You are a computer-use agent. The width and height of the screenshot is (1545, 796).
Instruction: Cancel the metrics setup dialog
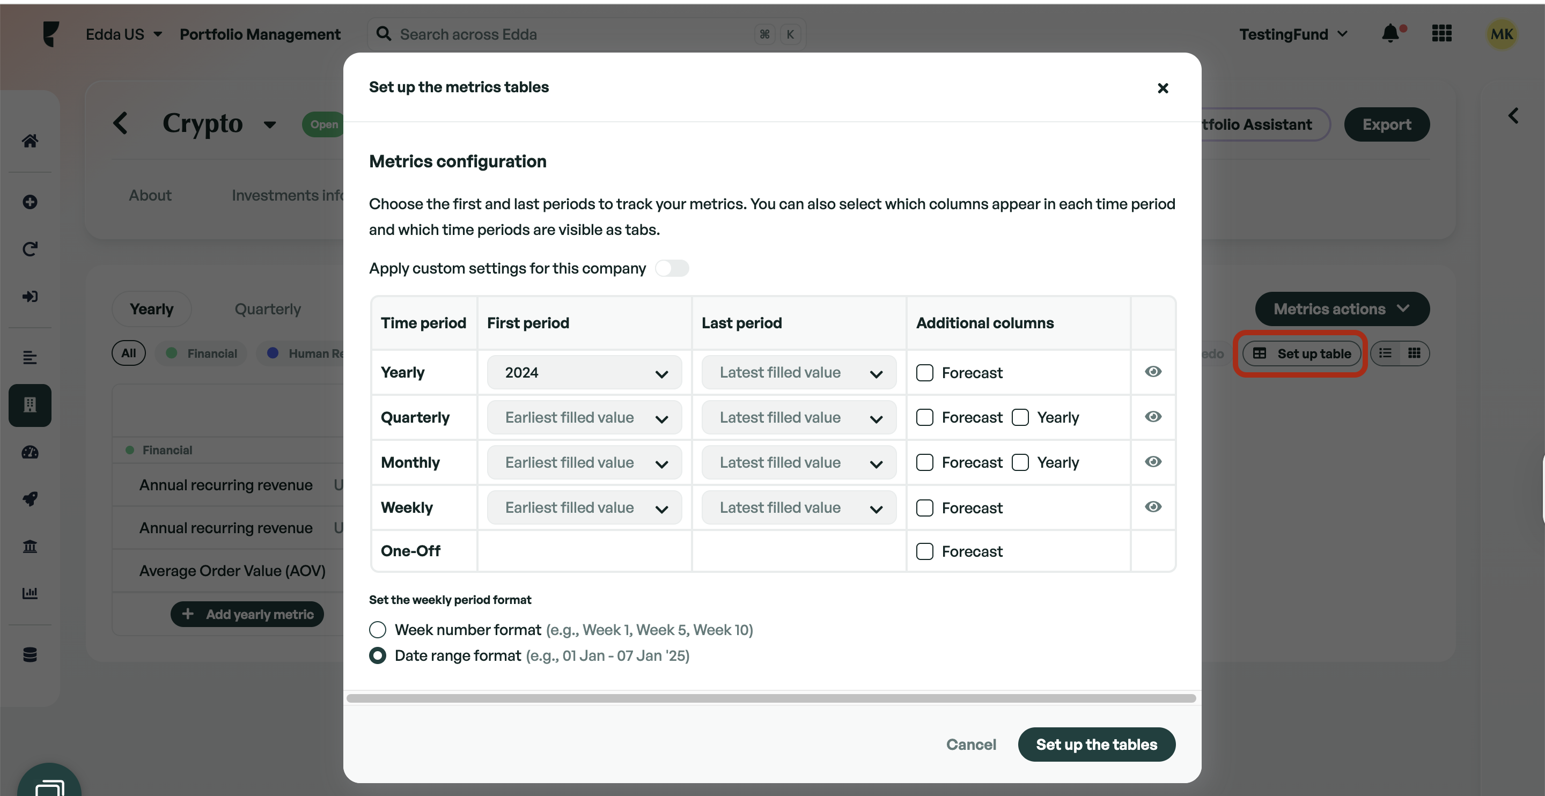970,745
